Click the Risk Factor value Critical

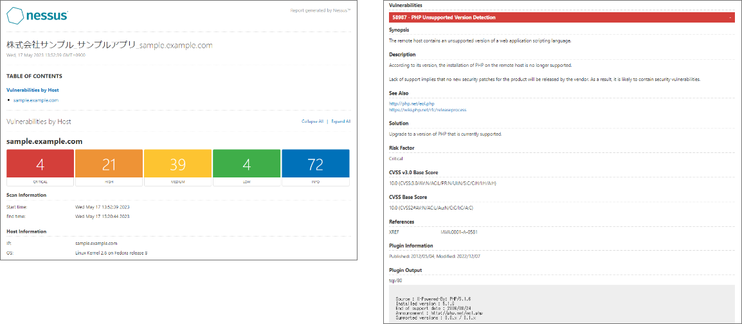(395, 159)
